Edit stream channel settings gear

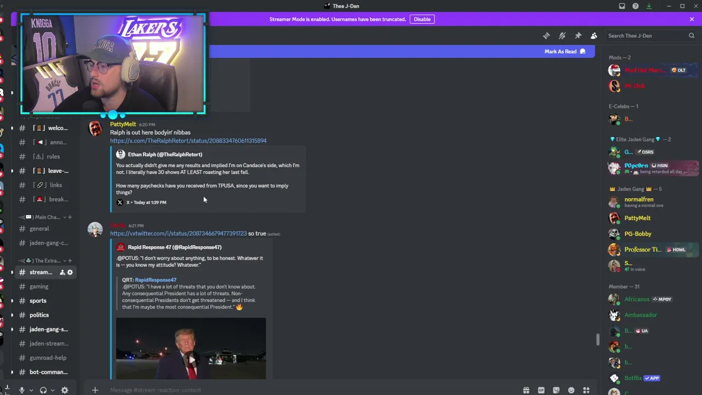[x=70, y=272]
